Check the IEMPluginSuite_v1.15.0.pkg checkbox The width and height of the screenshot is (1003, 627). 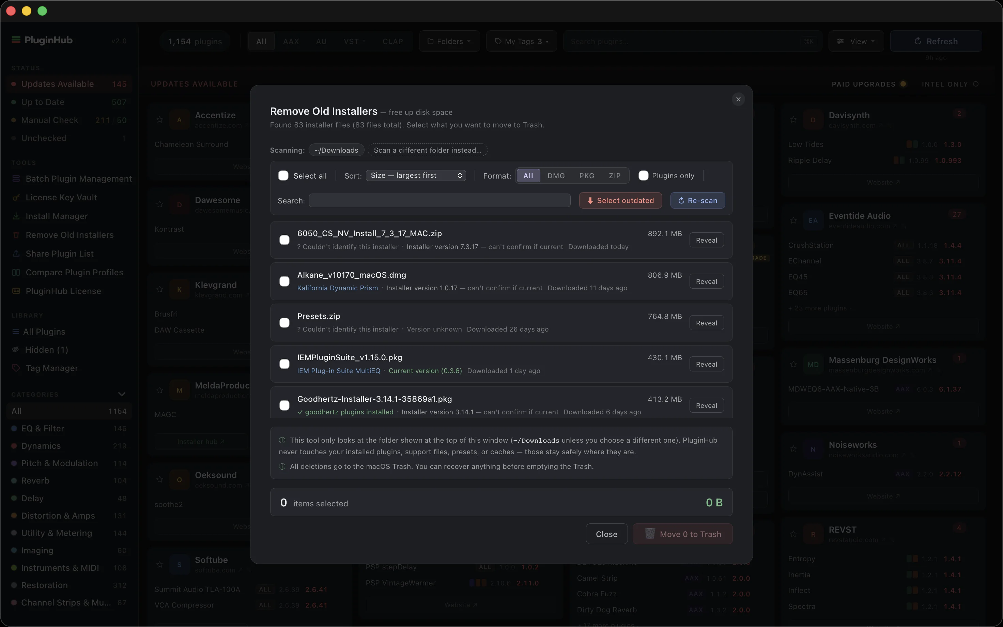click(x=284, y=364)
